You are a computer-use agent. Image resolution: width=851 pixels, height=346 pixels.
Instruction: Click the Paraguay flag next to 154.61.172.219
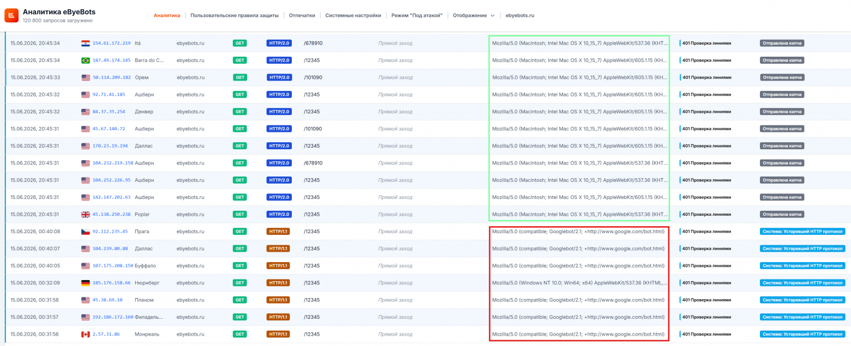[x=86, y=43]
